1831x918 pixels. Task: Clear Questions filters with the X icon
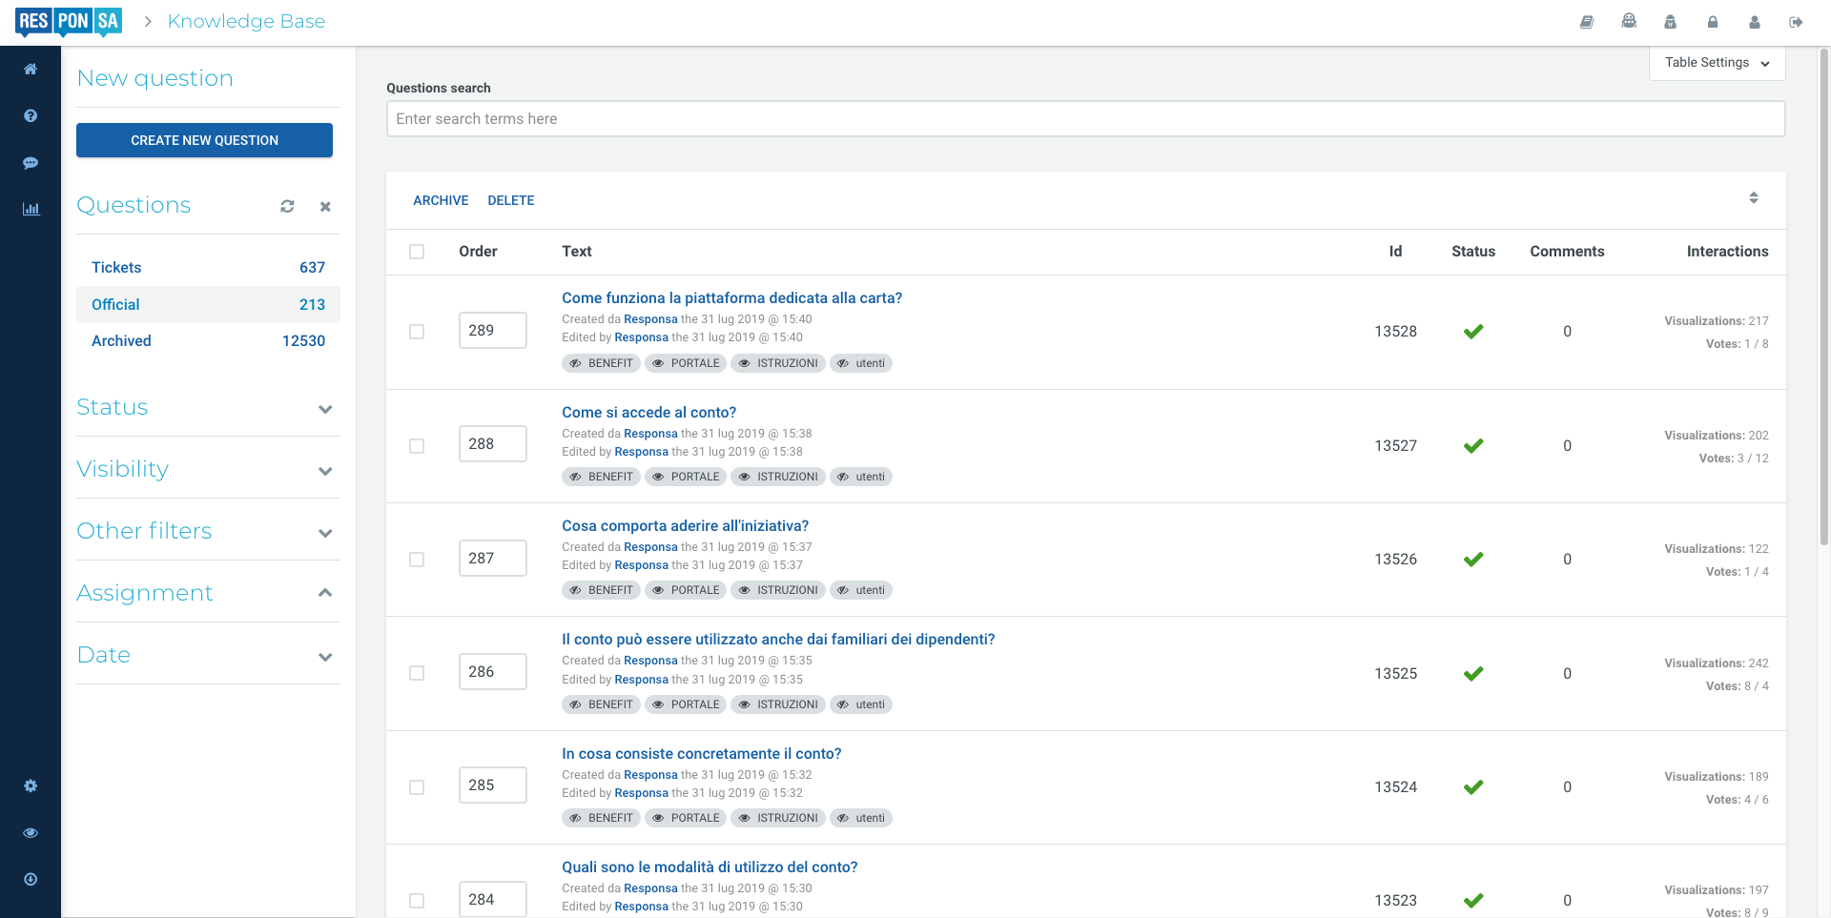(325, 206)
